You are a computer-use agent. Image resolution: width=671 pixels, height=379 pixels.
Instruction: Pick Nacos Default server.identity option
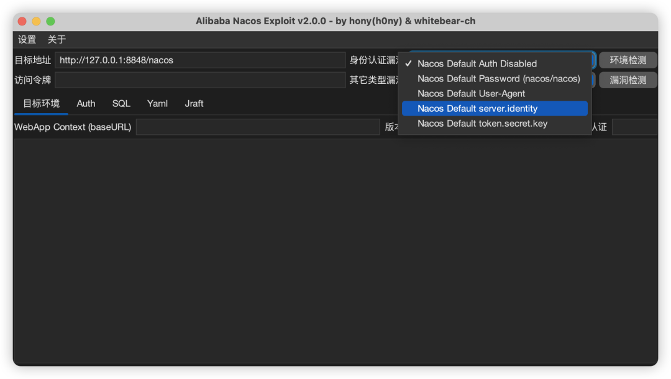click(x=495, y=109)
